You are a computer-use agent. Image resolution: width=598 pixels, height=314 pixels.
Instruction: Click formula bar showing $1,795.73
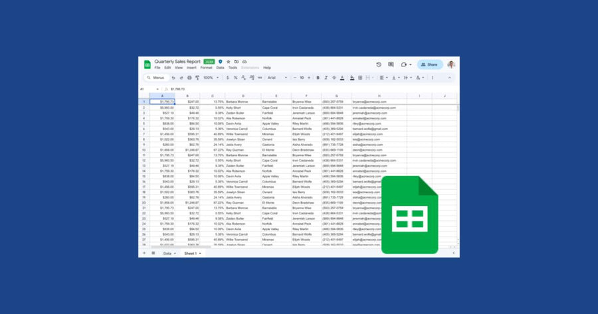(177, 89)
